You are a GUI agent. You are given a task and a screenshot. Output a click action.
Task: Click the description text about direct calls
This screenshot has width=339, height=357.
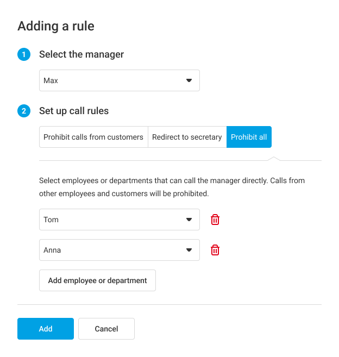(172, 186)
